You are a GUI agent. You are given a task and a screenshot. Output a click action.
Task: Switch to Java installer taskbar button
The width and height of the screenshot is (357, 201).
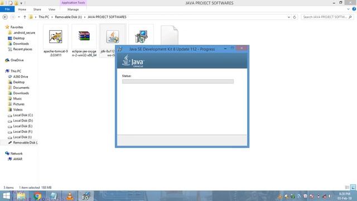pos(86,196)
